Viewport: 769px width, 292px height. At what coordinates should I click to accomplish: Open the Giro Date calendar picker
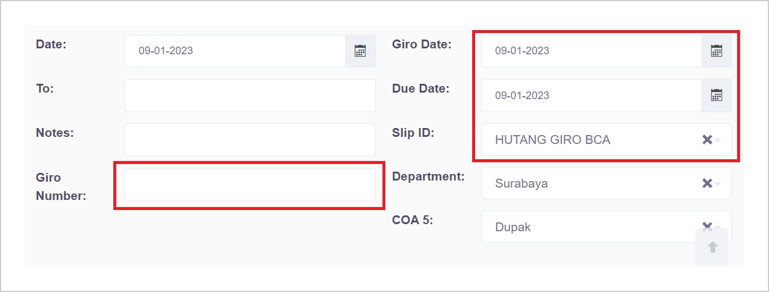click(x=716, y=51)
